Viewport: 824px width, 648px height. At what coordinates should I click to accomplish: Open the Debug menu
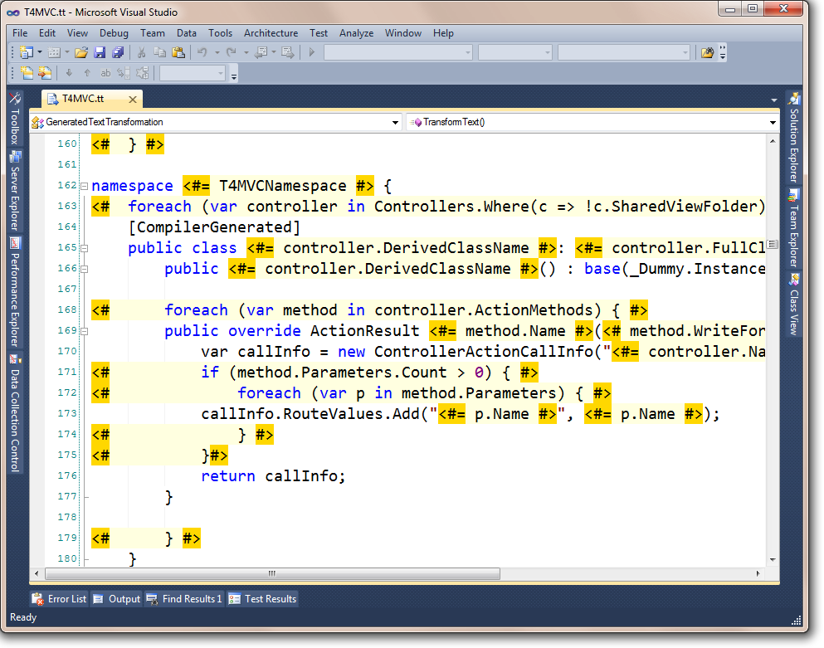click(x=114, y=33)
